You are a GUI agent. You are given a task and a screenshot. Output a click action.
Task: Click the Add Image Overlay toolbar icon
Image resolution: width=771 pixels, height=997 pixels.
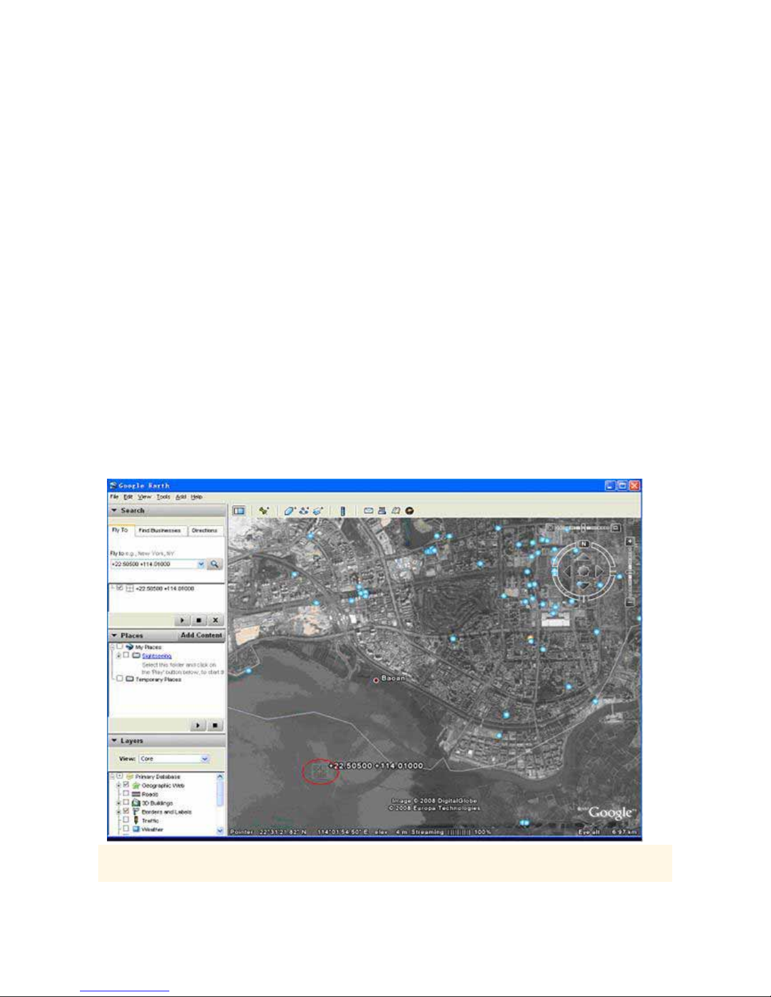click(318, 511)
